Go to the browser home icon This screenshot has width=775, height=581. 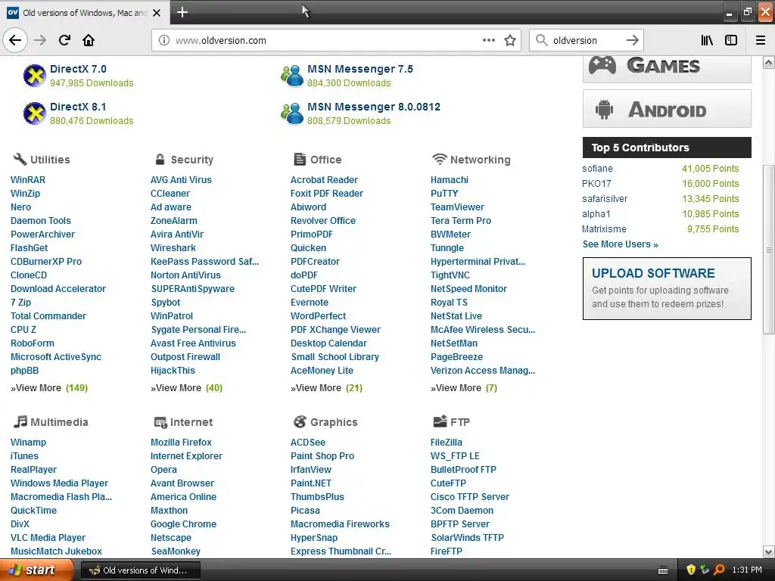point(89,40)
